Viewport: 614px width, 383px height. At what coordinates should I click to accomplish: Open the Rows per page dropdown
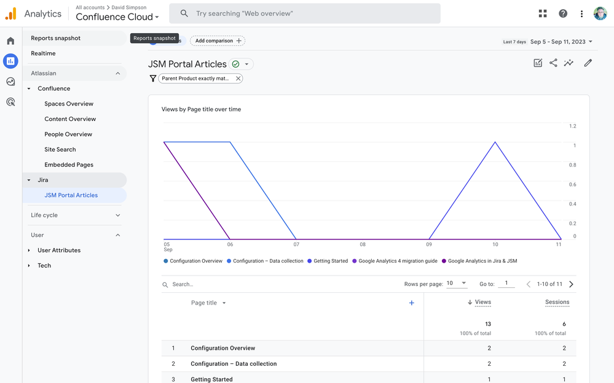click(x=457, y=283)
